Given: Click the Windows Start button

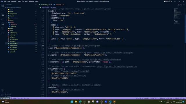Looking at the screenshot, I should point(72,102).
